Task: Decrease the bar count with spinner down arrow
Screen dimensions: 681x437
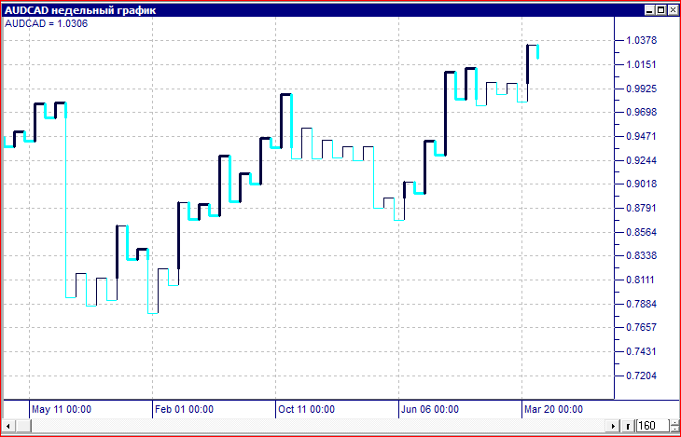Action: [x=674, y=430]
